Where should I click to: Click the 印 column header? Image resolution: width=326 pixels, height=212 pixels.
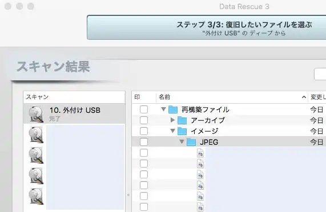[144, 97]
